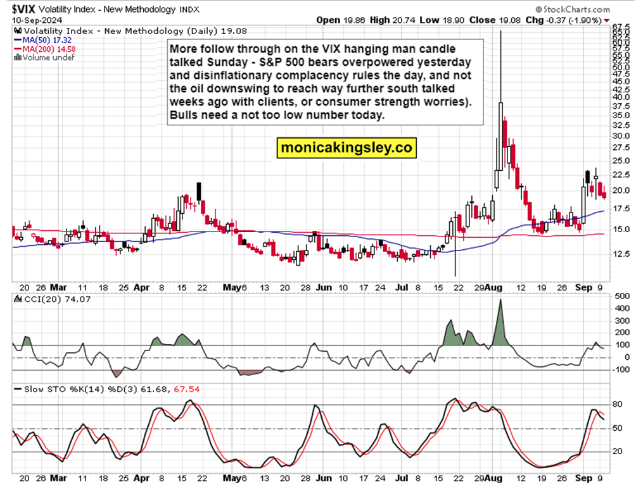The image size is (636, 487).
Task: Click the Apr label under the Slow STO panel
Action: coord(141,479)
